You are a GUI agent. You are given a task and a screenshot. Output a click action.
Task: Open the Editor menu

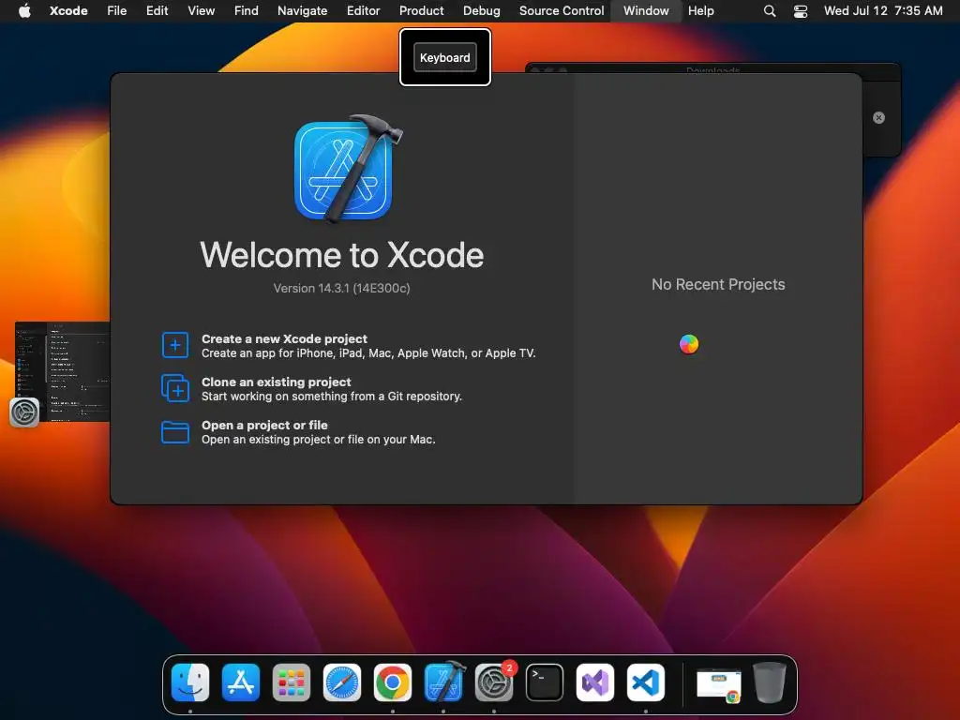(363, 11)
